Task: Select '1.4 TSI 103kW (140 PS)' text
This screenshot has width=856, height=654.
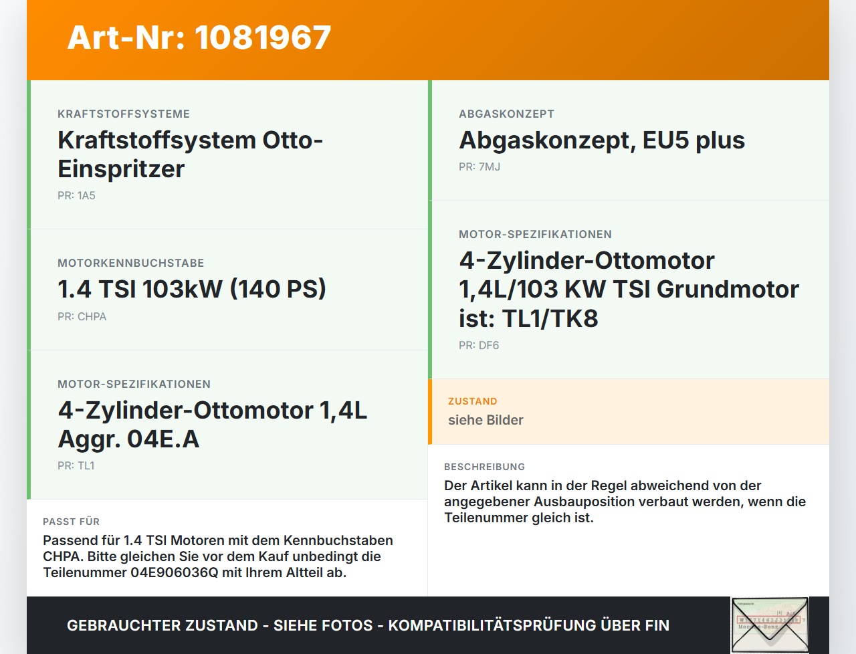Action: point(192,289)
